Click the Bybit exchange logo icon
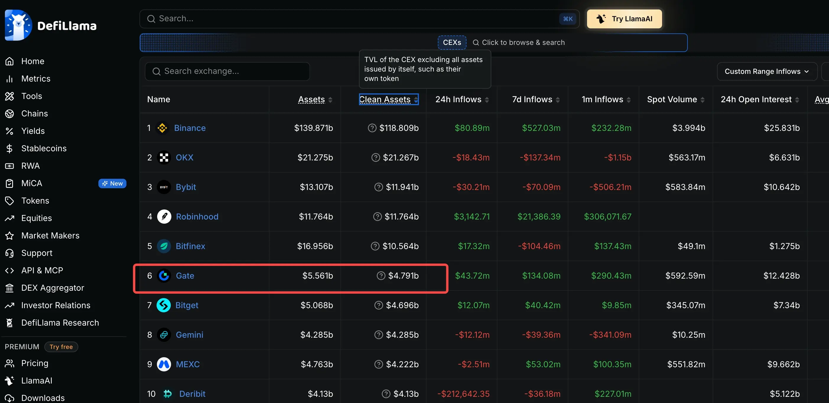This screenshot has width=829, height=403. pos(164,187)
